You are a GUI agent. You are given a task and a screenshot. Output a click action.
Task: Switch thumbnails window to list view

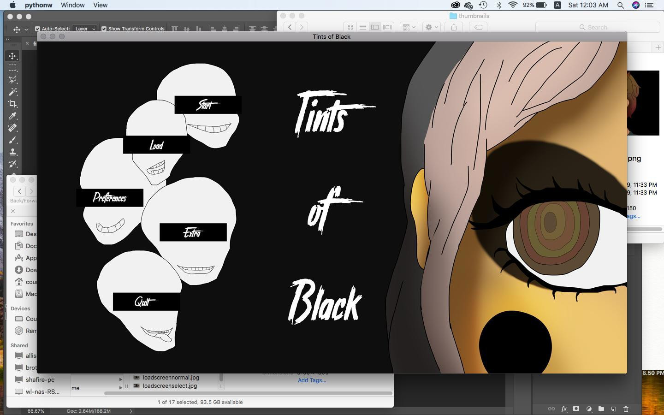tap(363, 27)
